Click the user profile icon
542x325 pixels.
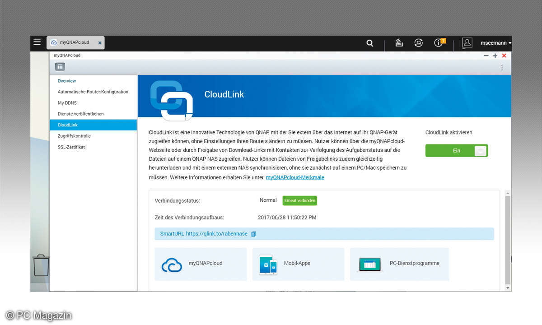coord(467,43)
